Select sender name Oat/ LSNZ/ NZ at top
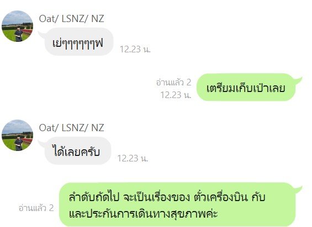The height and width of the screenshot is (227, 312). coord(71,19)
